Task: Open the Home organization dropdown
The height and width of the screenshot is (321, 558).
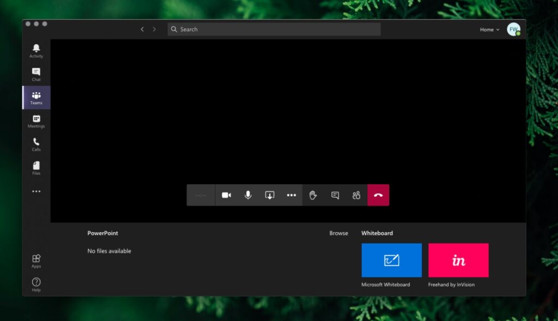Action: click(489, 29)
